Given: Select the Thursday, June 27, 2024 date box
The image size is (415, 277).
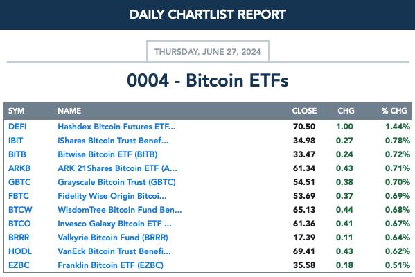Looking at the screenshot, I should pos(208,51).
